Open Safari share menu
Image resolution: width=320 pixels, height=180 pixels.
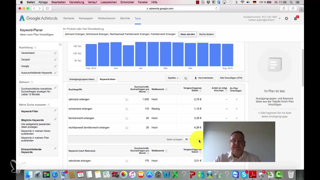(x=284, y=8)
